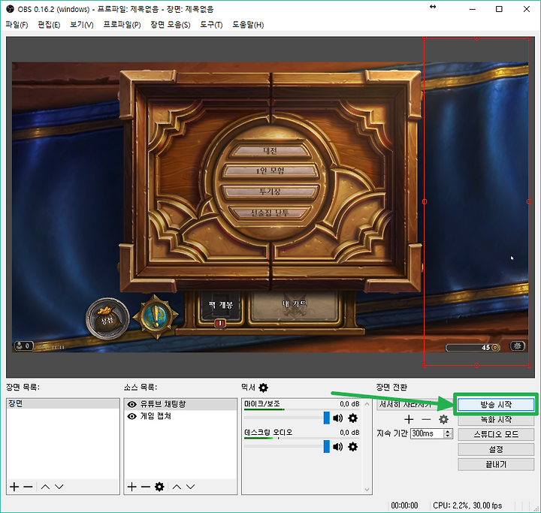Open the 프로파일(P) menu

[122, 25]
